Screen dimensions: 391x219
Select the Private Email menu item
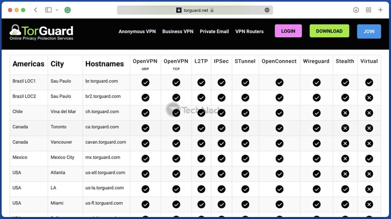tap(214, 32)
